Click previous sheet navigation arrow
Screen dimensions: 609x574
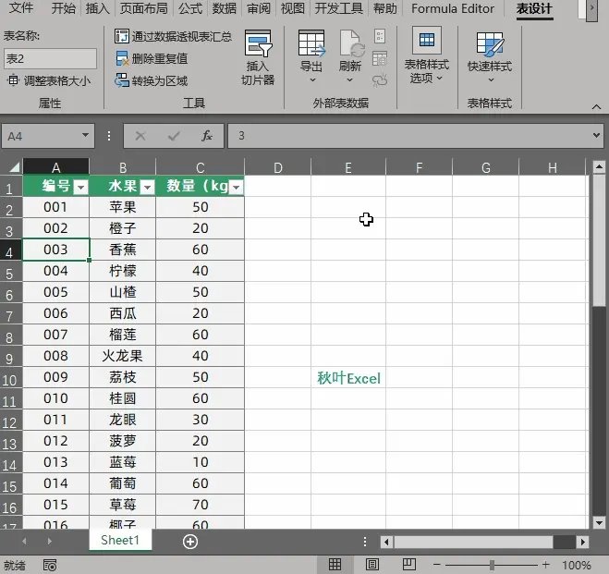click(24, 541)
